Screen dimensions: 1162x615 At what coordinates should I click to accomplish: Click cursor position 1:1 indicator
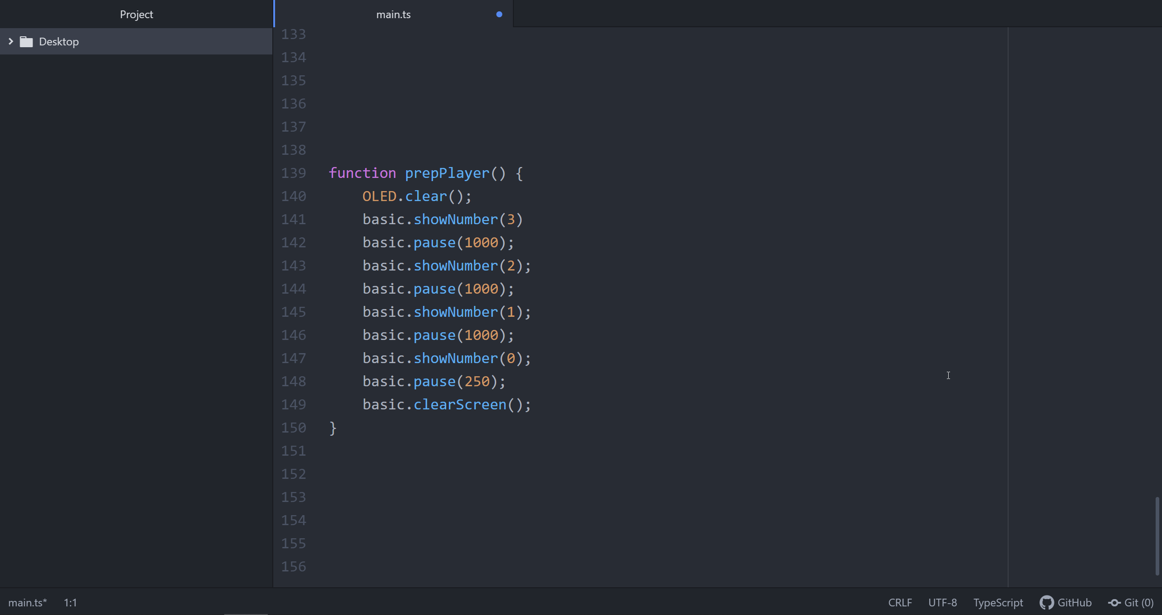tap(70, 603)
